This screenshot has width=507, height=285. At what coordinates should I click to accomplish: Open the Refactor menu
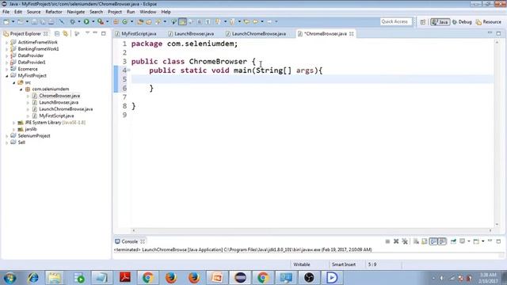tap(54, 12)
